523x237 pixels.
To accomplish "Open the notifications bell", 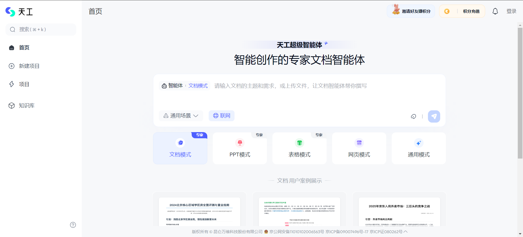I will tap(495, 11).
